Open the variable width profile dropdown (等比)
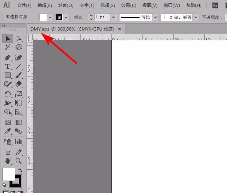This screenshot has height=193, width=227. (155, 17)
